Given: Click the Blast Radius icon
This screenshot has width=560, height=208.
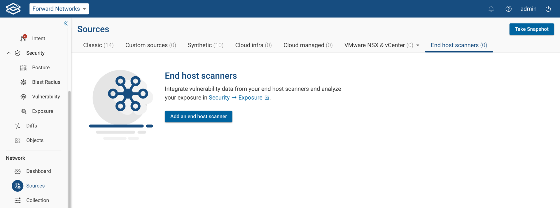Looking at the screenshot, I should (23, 82).
